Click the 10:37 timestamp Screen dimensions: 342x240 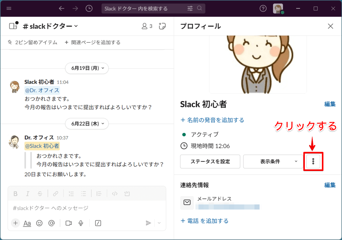click(x=62, y=138)
